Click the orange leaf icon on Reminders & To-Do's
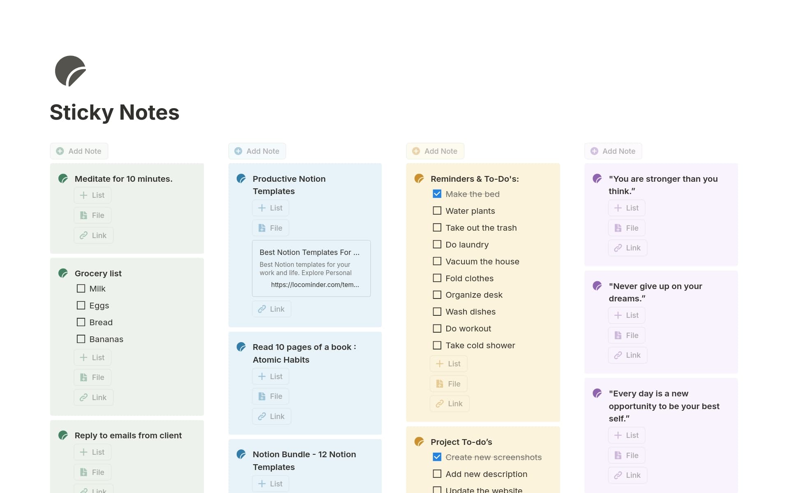789x493 pixels. coord(419,178)
